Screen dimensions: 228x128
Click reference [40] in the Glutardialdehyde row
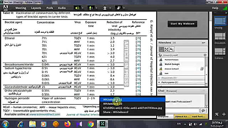pos(138,87)
